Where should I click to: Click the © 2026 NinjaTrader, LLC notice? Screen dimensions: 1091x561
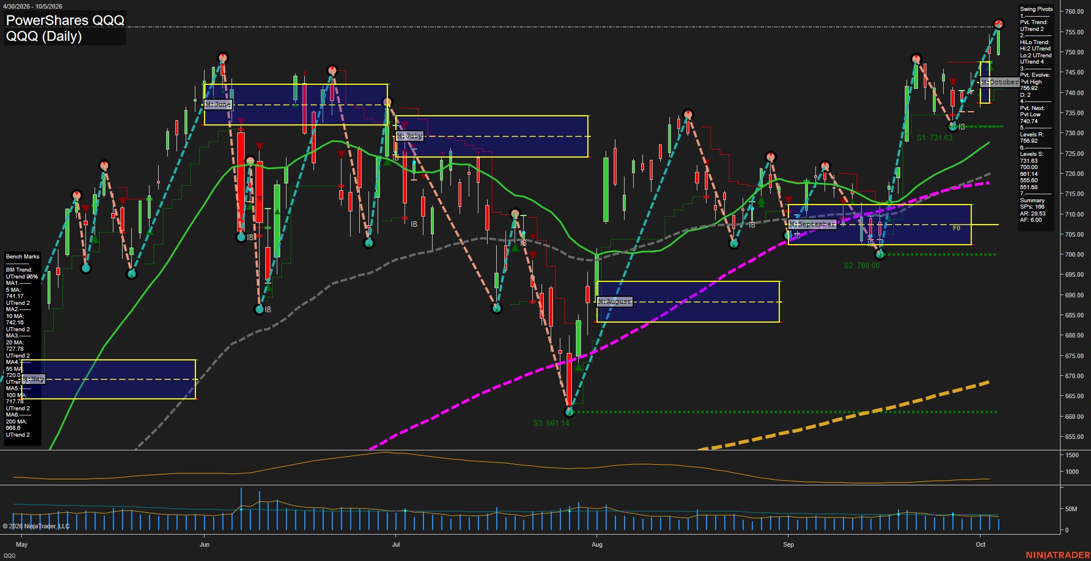36,526
